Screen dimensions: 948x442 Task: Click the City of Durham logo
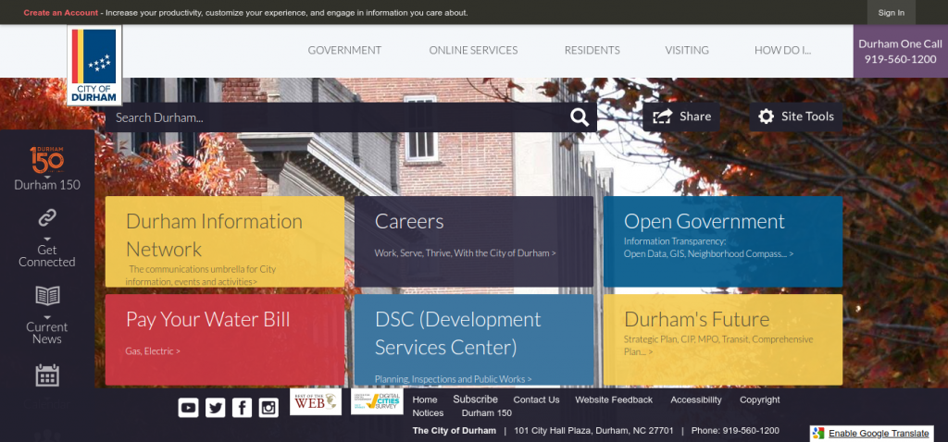pyautogui.click(x=94, y=65)
